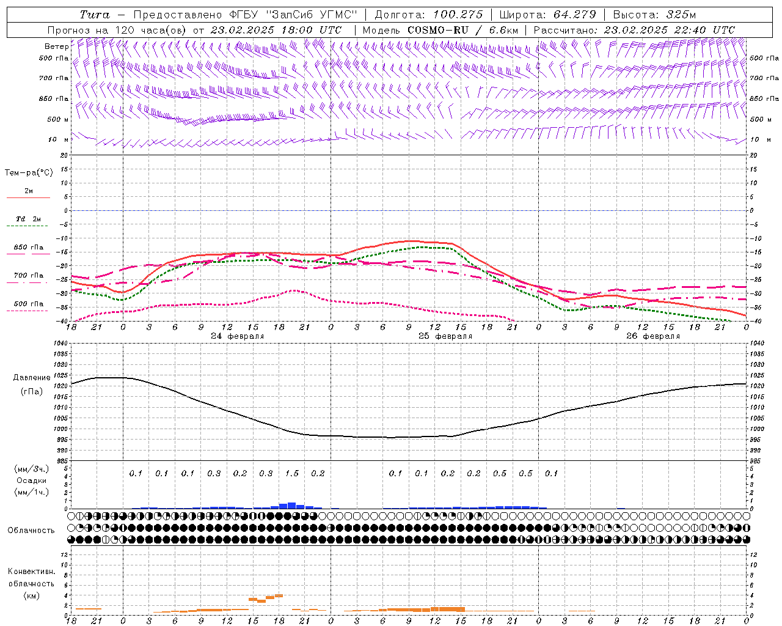Click the "Тем-ра(°C)" temperature panel label
This screenshot has height=626, width=782.
(x=29, y=173)
